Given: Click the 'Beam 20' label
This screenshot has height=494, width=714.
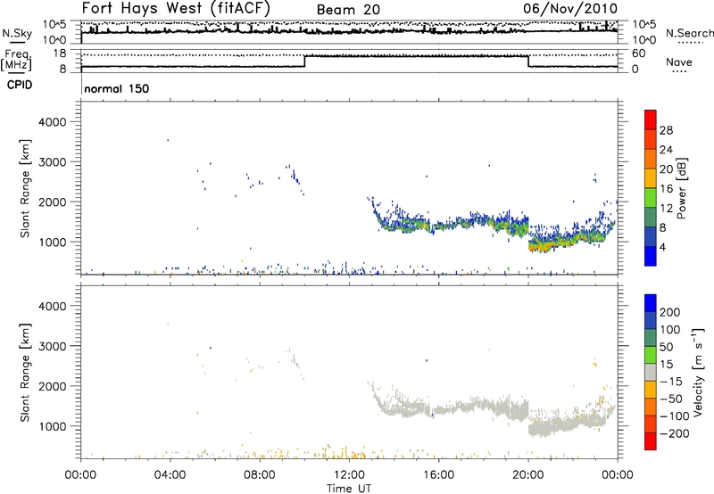Looking at the screenshot, I should tap(348, 10).
